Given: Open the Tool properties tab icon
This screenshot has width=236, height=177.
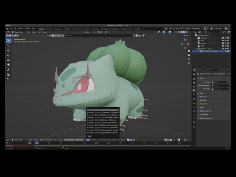Looking at the screenshot, I should pyautogui.click(x=194, y=74).
